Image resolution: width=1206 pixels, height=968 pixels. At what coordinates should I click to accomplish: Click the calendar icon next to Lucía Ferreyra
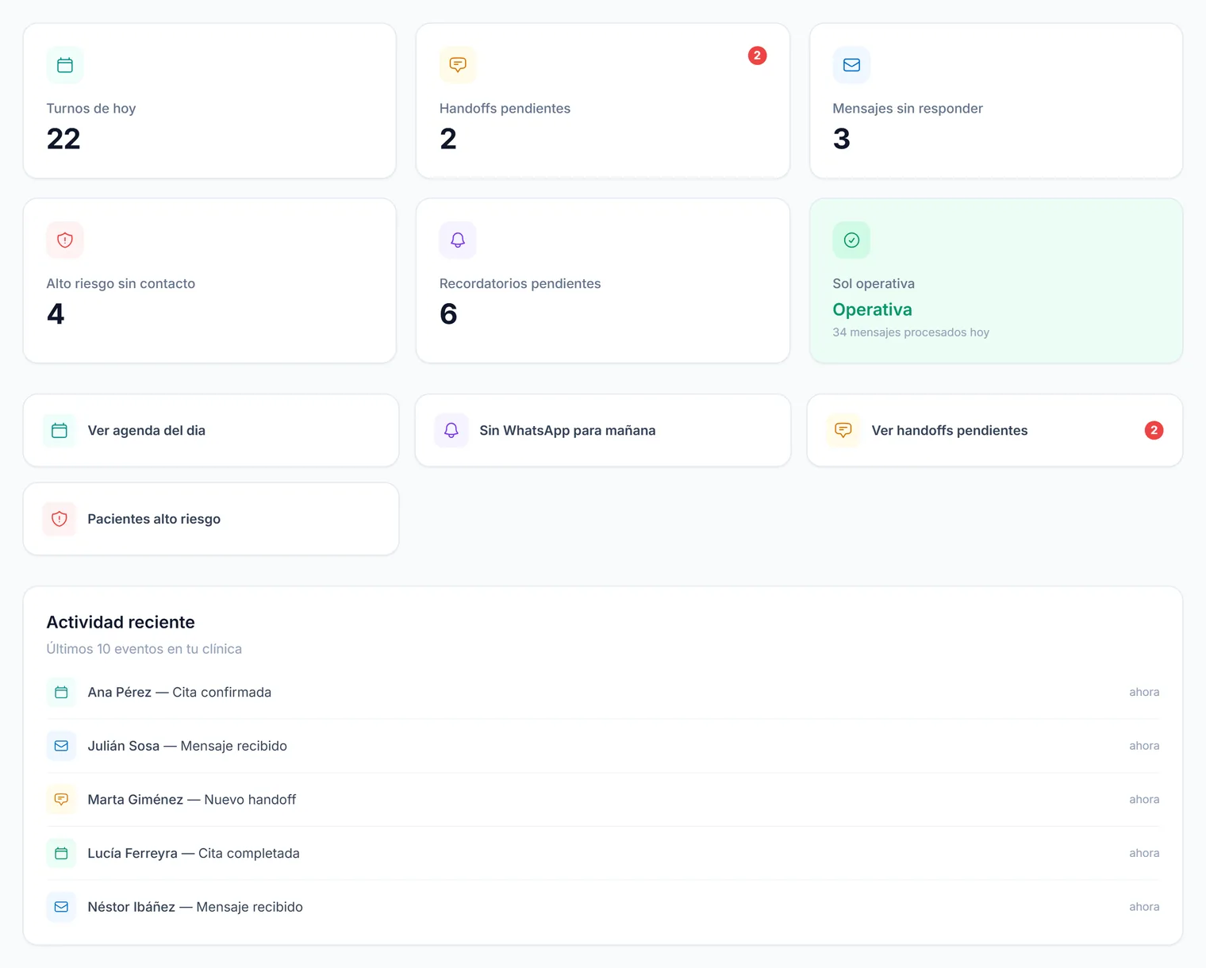tap(61, 854)
